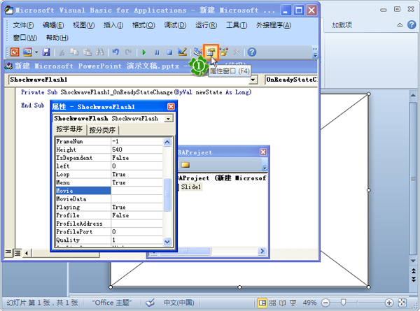Click the zoom slider handle
Image resolution: width=420 pixels, height=311 pixels.
coord(343,303)
